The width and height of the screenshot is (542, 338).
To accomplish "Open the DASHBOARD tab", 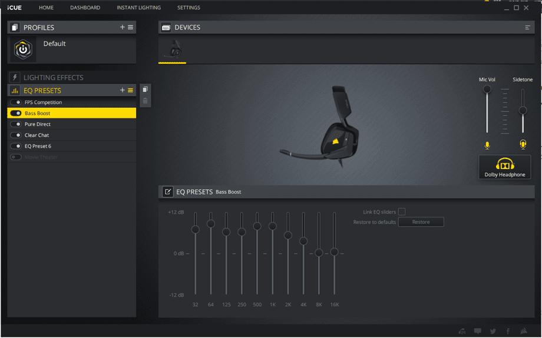I will tap(85, 8).
